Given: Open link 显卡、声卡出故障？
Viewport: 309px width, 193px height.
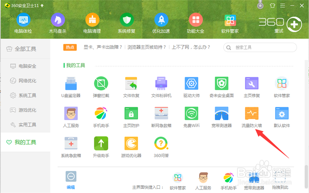Looking at the screenshot, I should tap(103, 47).
